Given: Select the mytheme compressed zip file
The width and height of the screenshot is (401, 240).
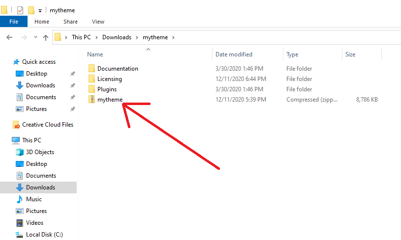Looking at the screenshot, I should (x=110, y=100).
